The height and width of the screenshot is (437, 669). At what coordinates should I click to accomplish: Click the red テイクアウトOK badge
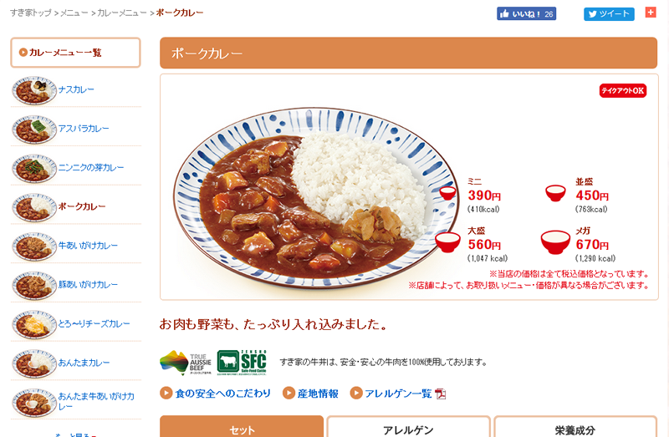coord(623,90)
